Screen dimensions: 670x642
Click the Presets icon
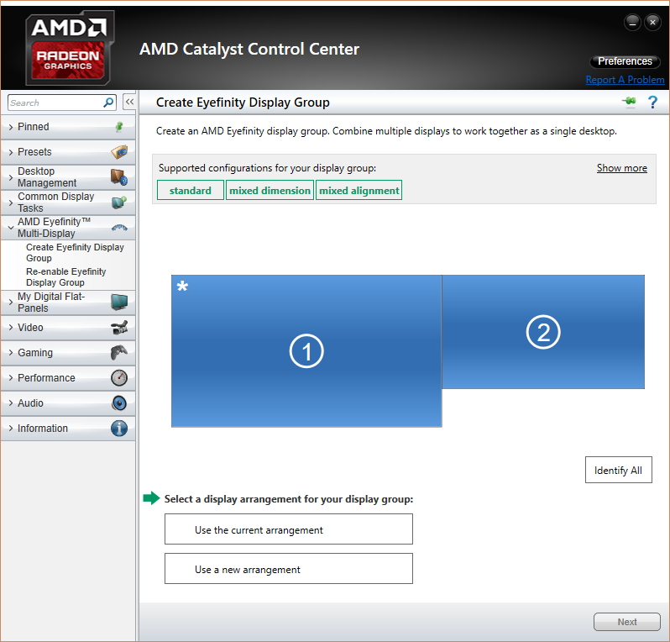click(119, 152)
